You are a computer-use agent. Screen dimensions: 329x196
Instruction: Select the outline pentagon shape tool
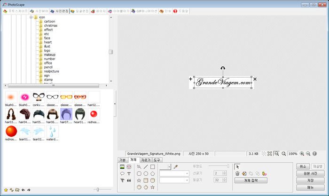(x=153, y=173)
